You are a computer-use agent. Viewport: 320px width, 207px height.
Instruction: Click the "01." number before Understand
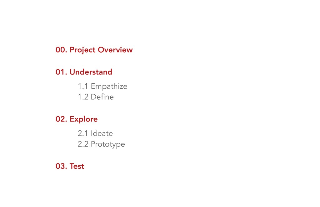(62, 72)
